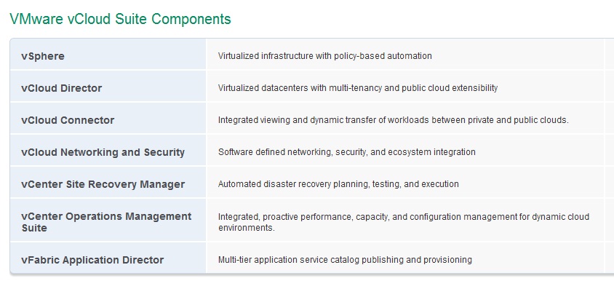Click the word environments in Operations description
The image size is (614, 297).
(x=247, y=228)
